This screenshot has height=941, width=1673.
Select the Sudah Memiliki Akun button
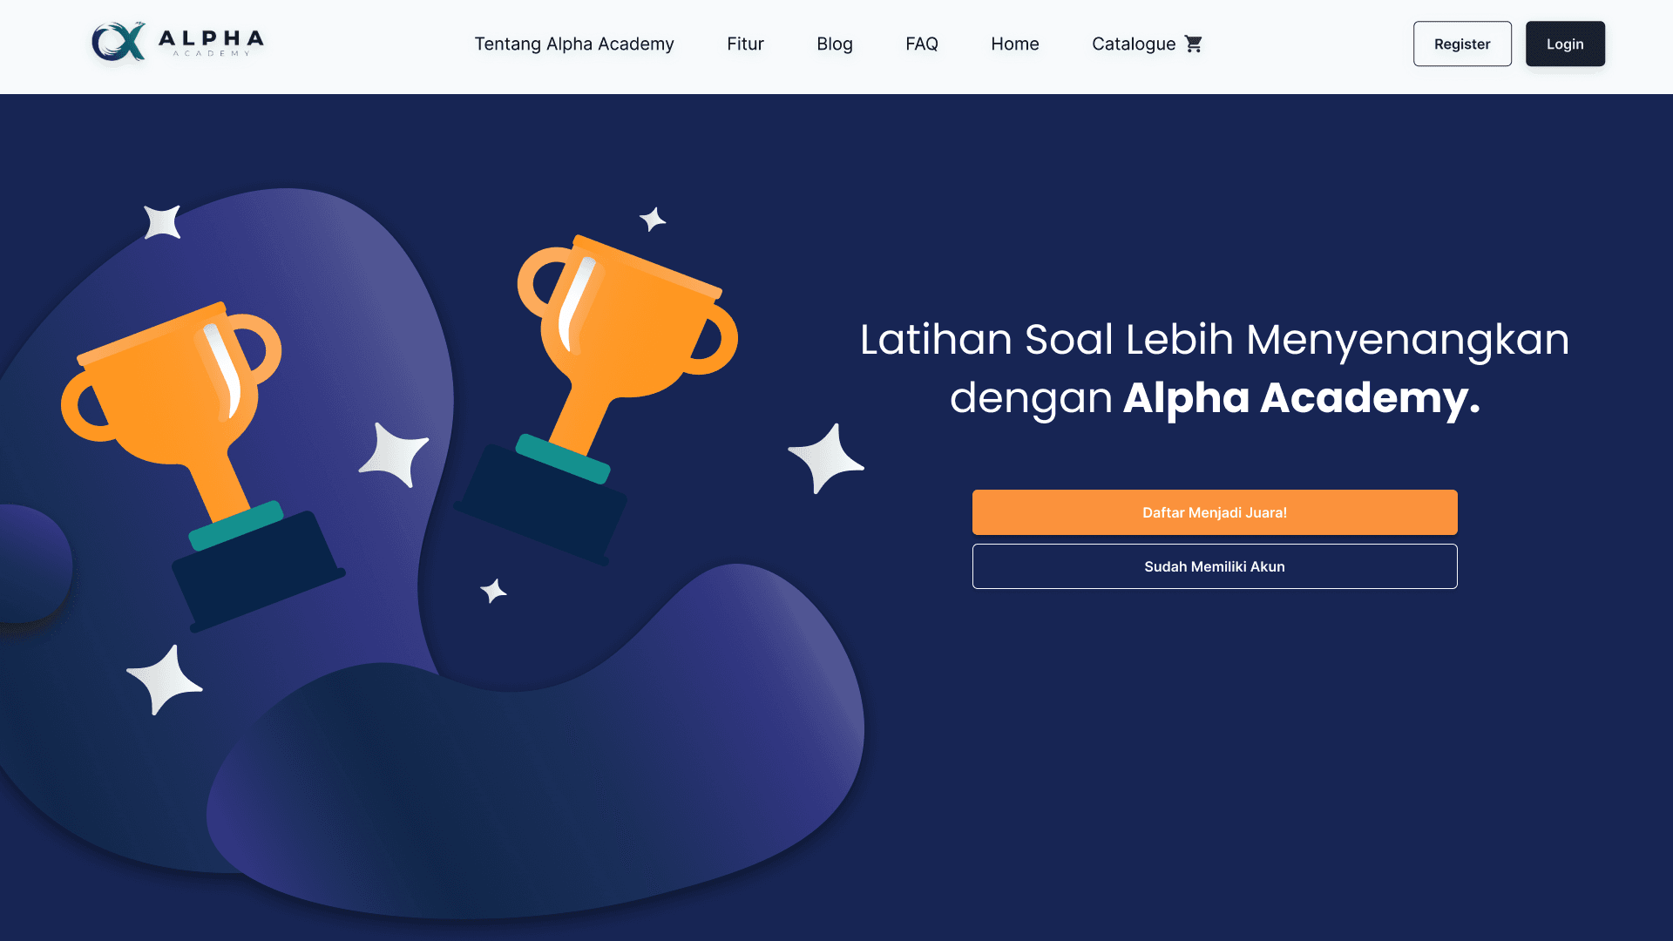click(1215, 566)
